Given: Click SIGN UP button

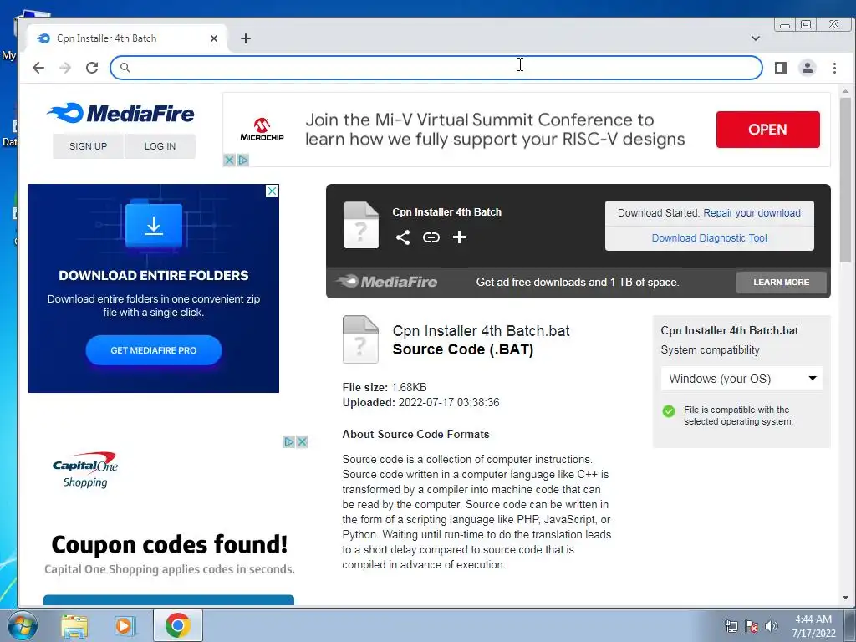Looking at the screenshot, I should point(88,146).
